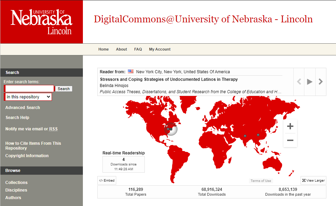The image size is (336, 206).
Task: Skip to the next reader entry
Action: point(321,82)
